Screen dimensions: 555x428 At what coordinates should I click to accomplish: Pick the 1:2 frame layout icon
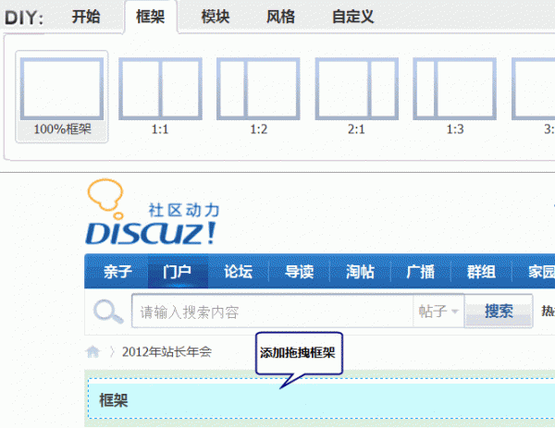258,89
